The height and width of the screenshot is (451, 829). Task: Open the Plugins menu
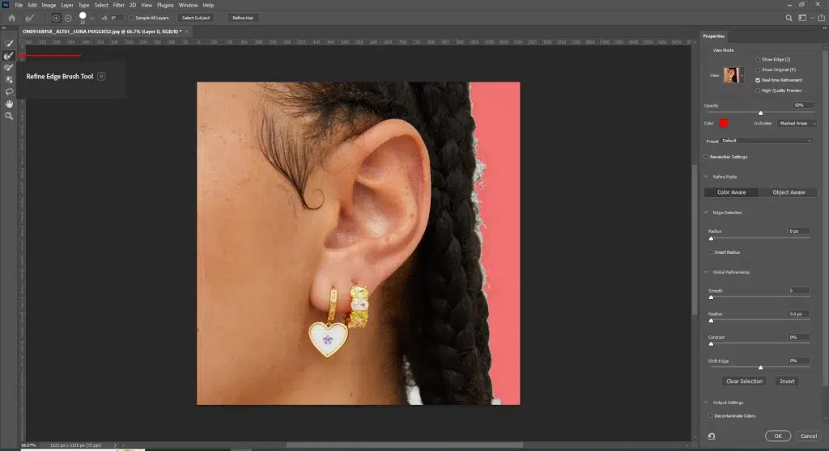[165, 6]
